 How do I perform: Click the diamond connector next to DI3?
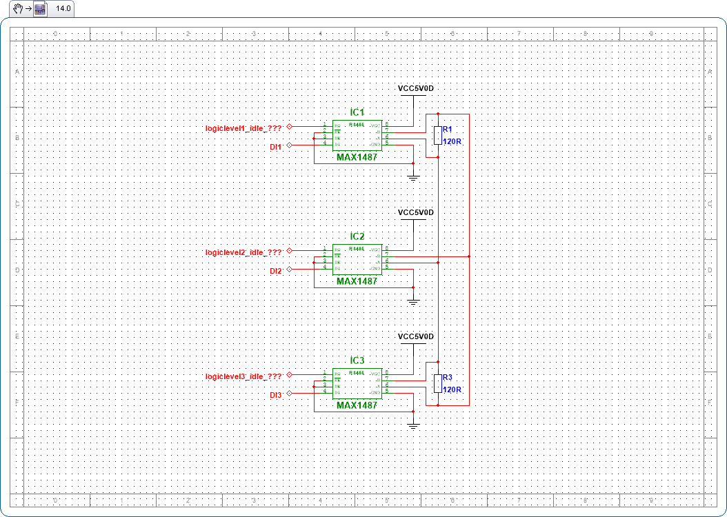(289, 393)
